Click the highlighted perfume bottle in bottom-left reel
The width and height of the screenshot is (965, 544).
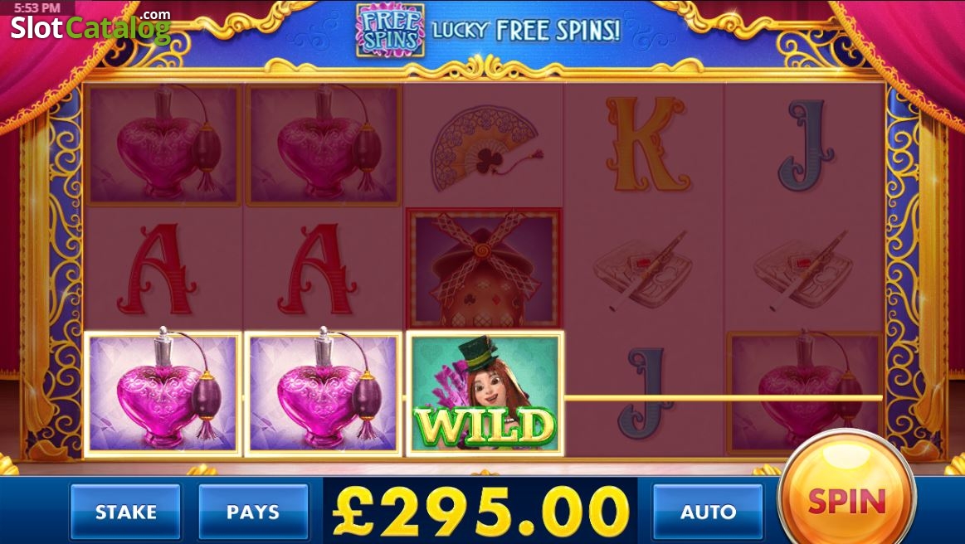pyautogui.click(x=163, y=394)
